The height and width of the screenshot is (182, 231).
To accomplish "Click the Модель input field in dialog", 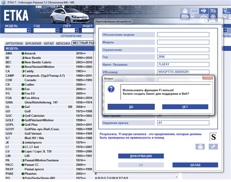I will tap(183, 42).
